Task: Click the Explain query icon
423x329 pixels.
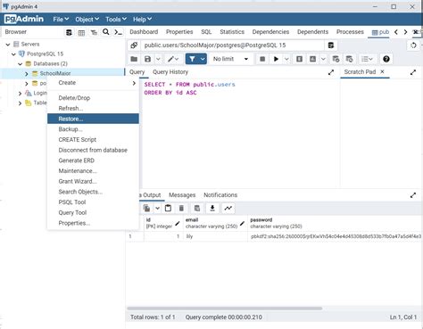Action: 299,59
